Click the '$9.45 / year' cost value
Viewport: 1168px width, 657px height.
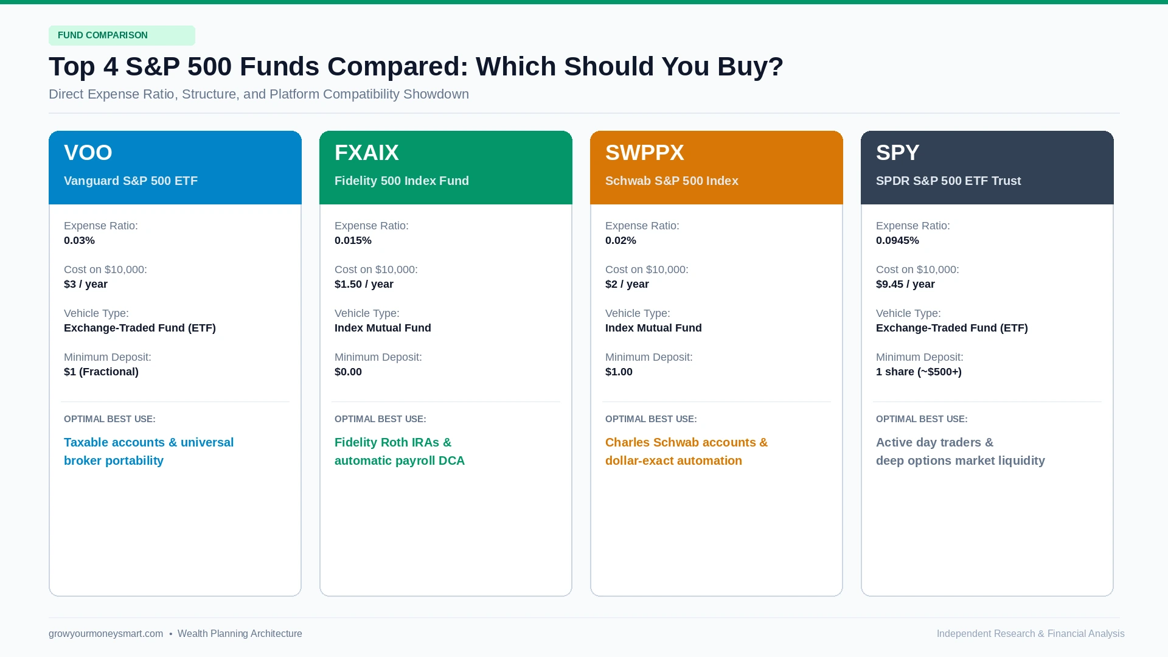[905, 284]
